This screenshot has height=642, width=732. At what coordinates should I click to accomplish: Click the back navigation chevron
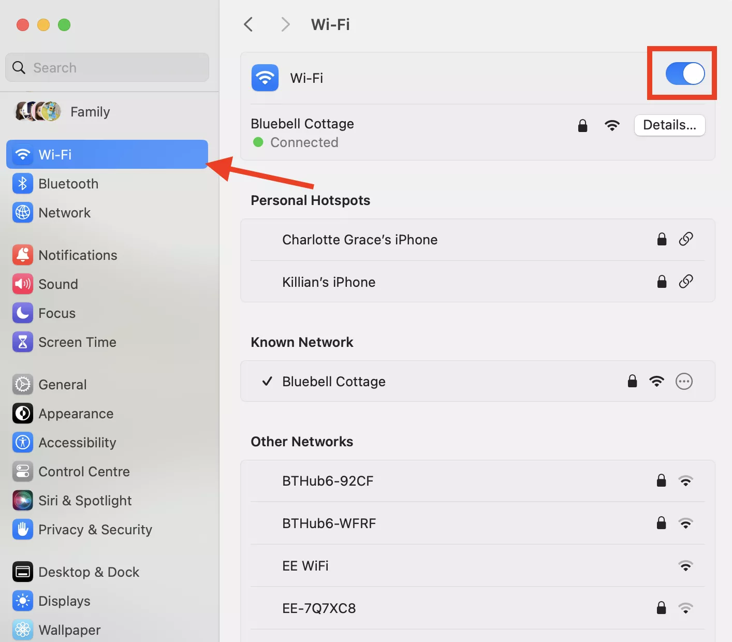point(248,24)
